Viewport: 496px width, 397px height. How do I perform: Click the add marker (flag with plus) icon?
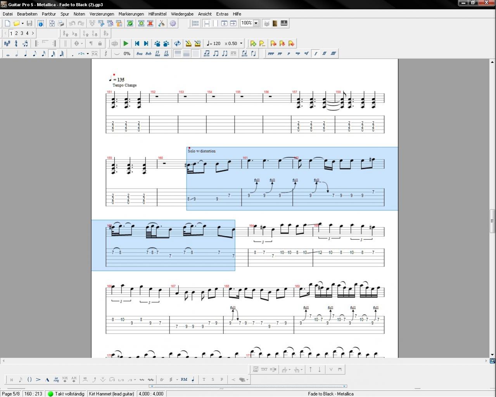(253, 43)
